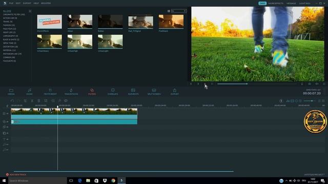Open the Music tab
Viewport: 328px width, 184px height.
coord(29,91)
